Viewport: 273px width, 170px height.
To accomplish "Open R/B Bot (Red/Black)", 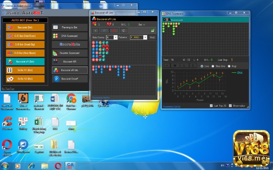I will 25,53.
